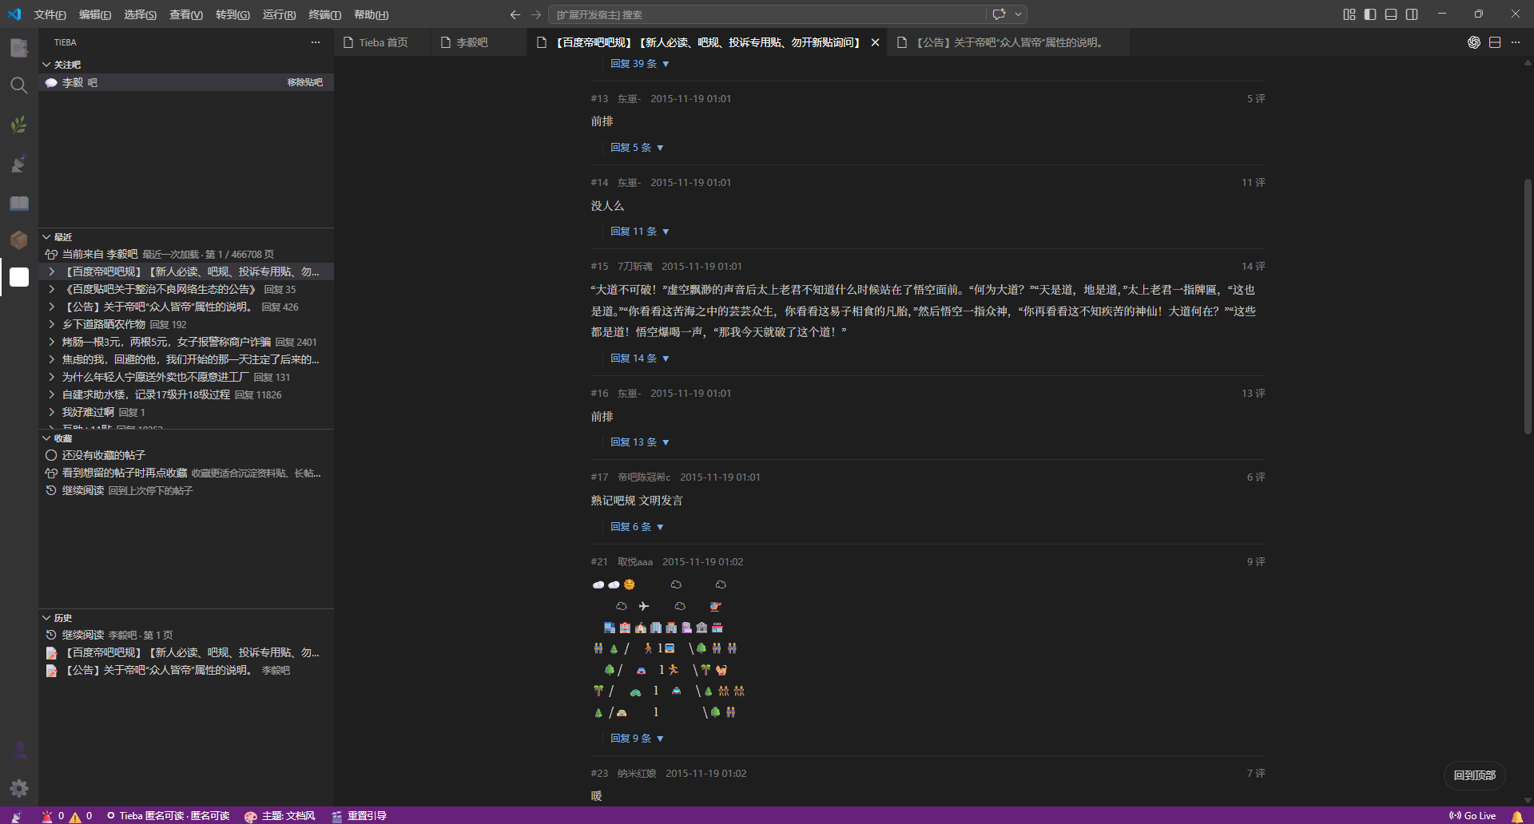Screen dimensions: 1534x824
Task: Click the command center search box
Action: tap(768, 14)
